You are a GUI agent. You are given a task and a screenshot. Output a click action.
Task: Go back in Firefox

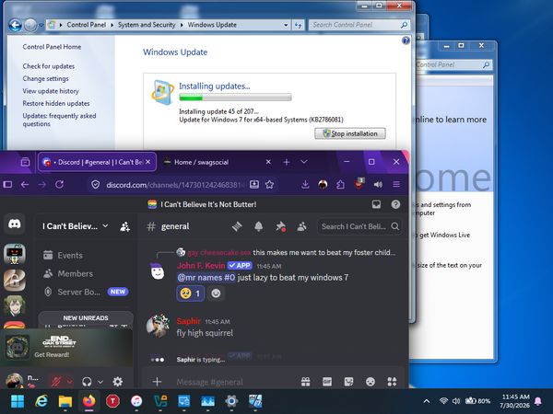25,184
